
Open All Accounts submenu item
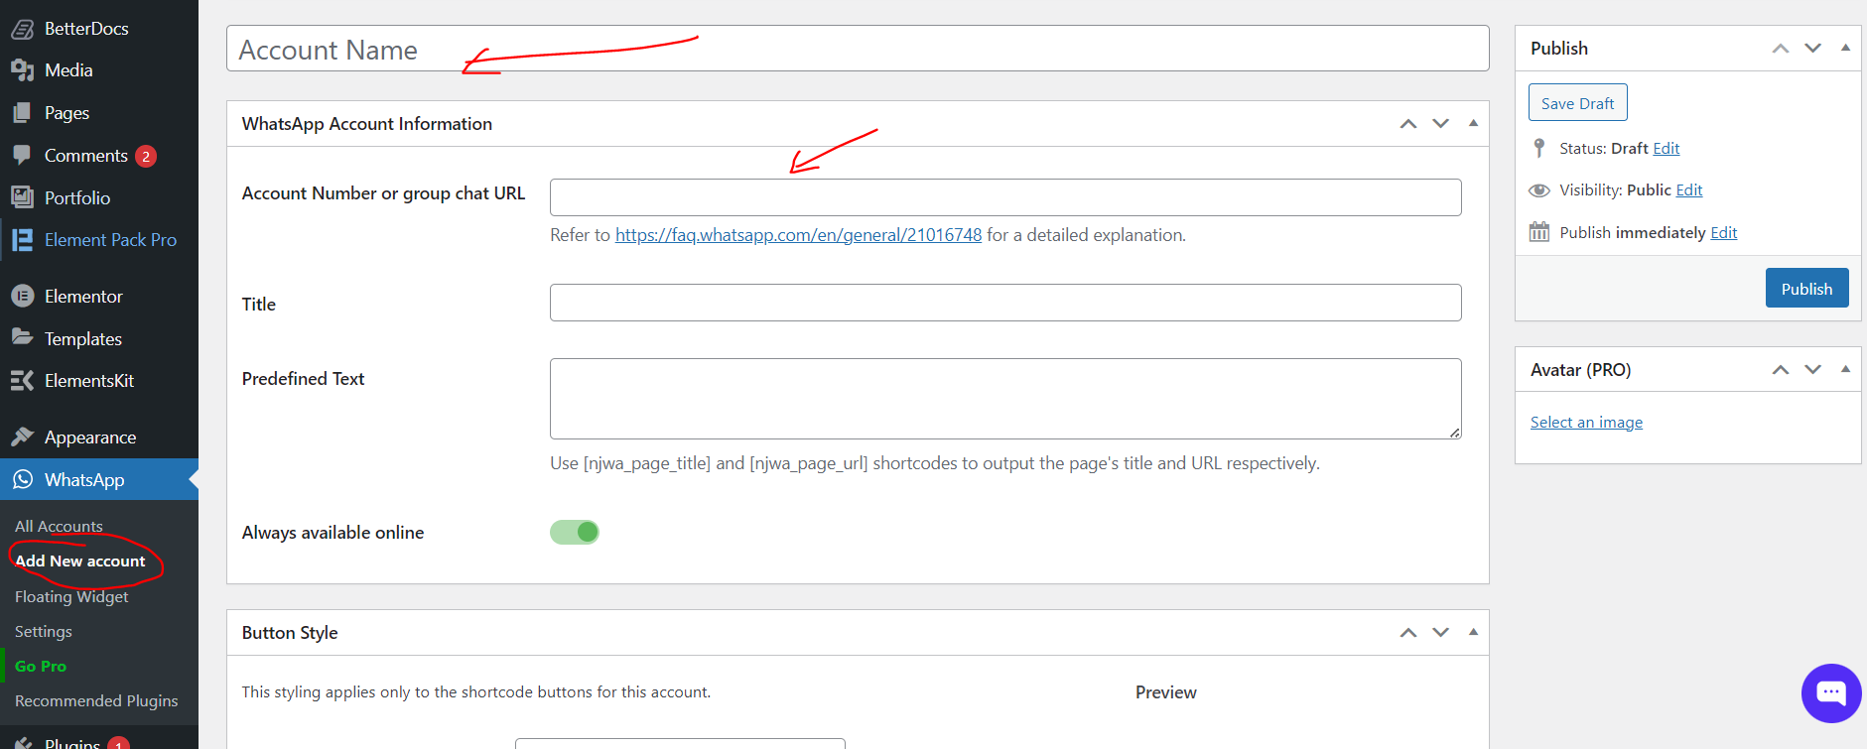tap(59, 526)
